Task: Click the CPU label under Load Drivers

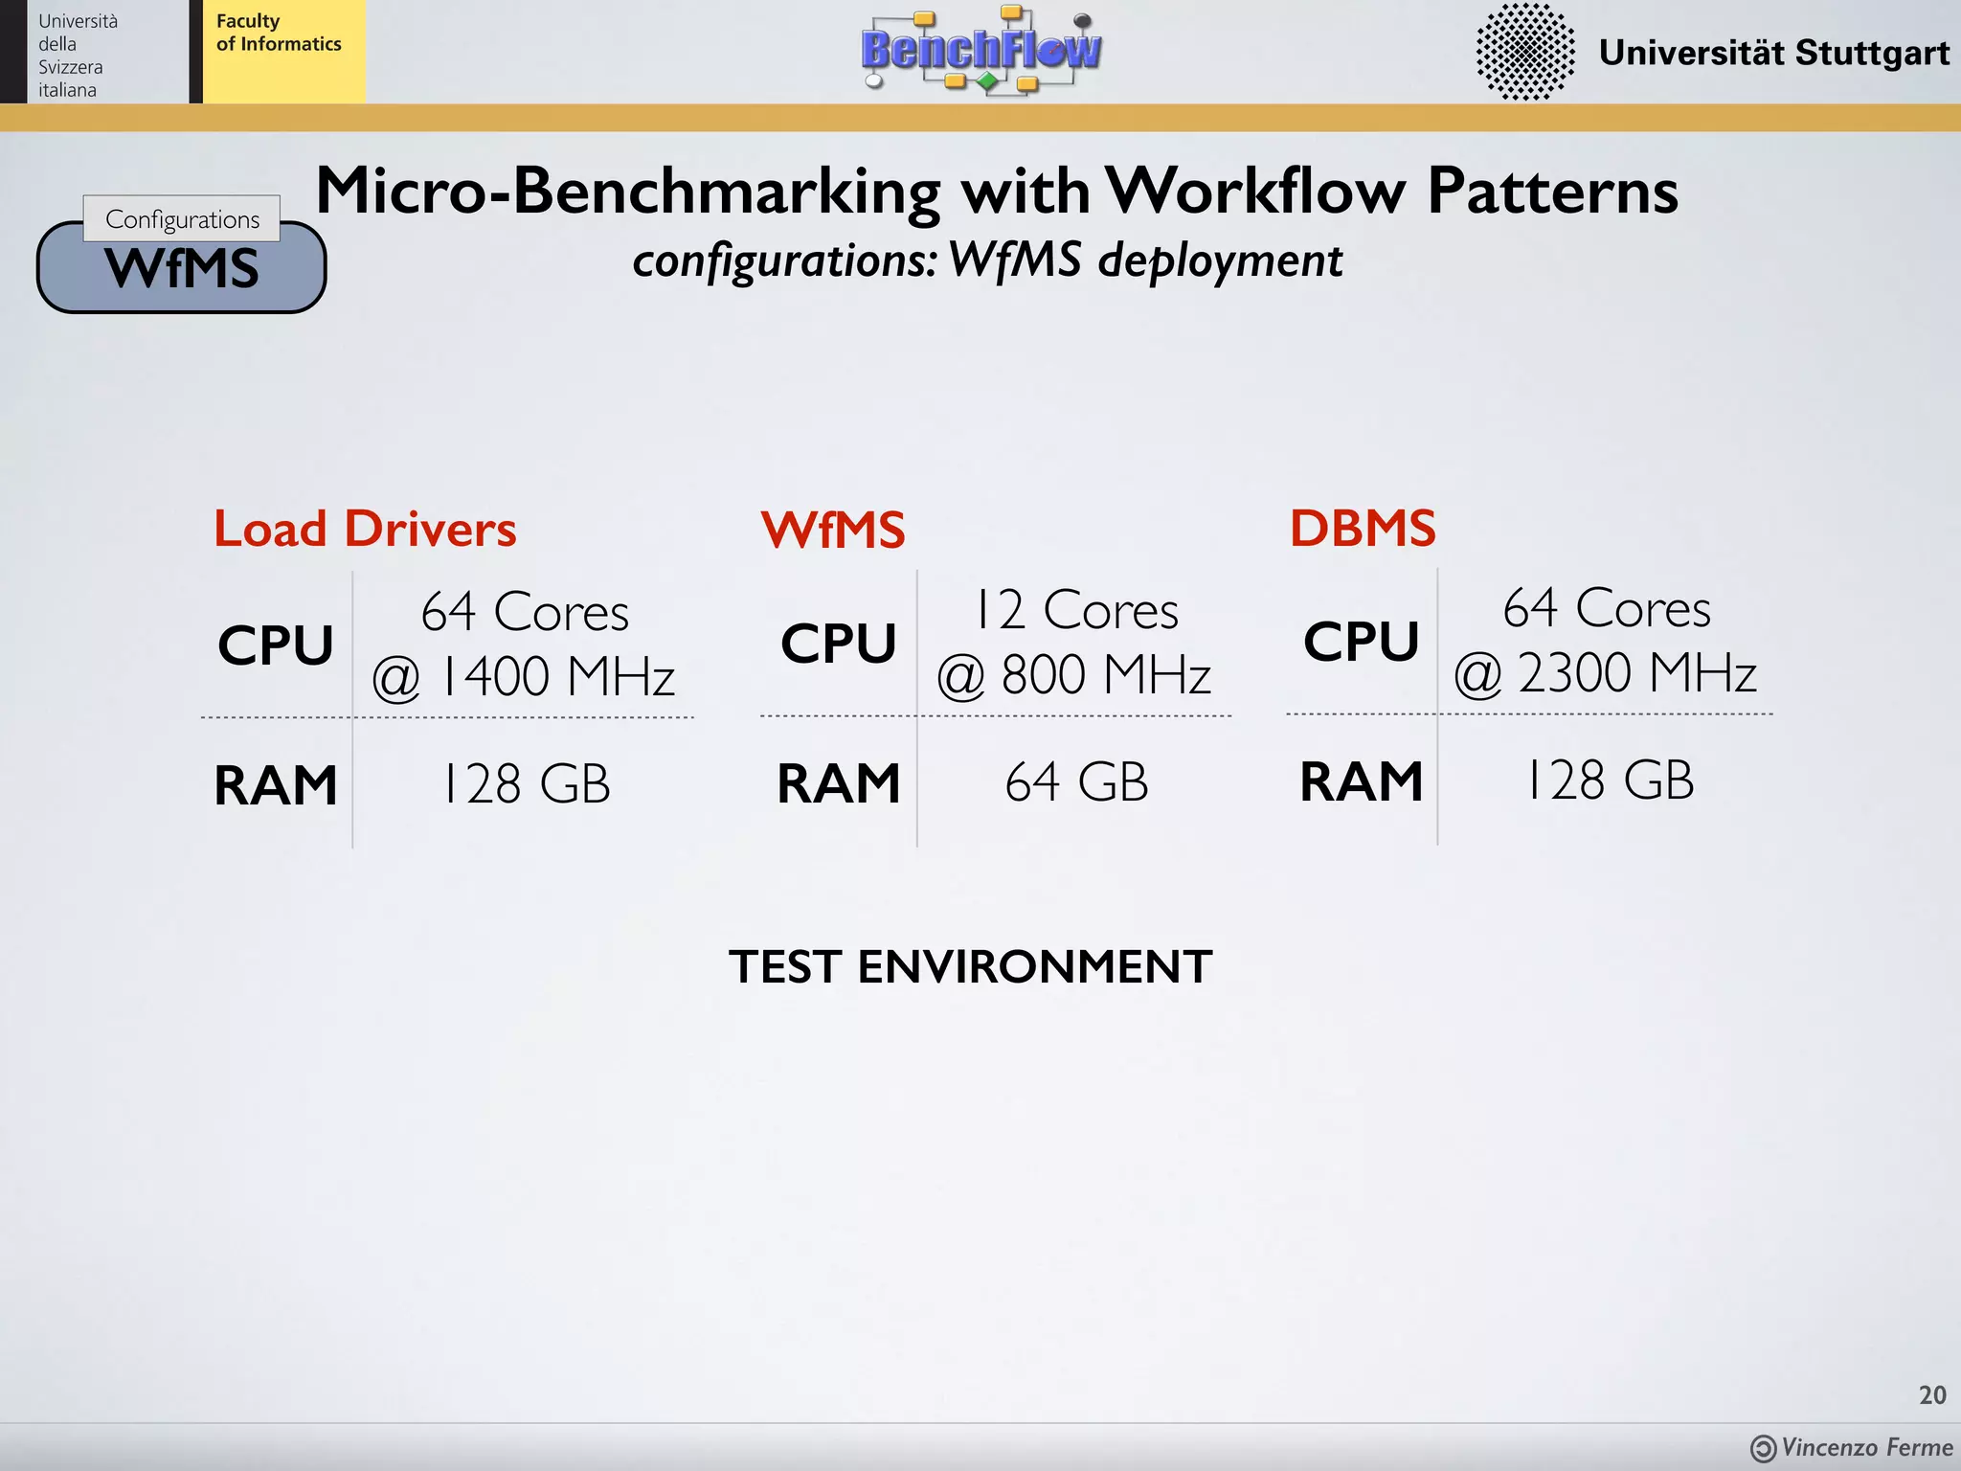Action: [x=275, y=645]
